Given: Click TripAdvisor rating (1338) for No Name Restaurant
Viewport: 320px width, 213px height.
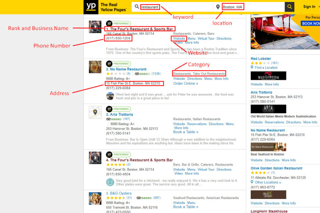Looking at the screenshot, I should 147,74.
